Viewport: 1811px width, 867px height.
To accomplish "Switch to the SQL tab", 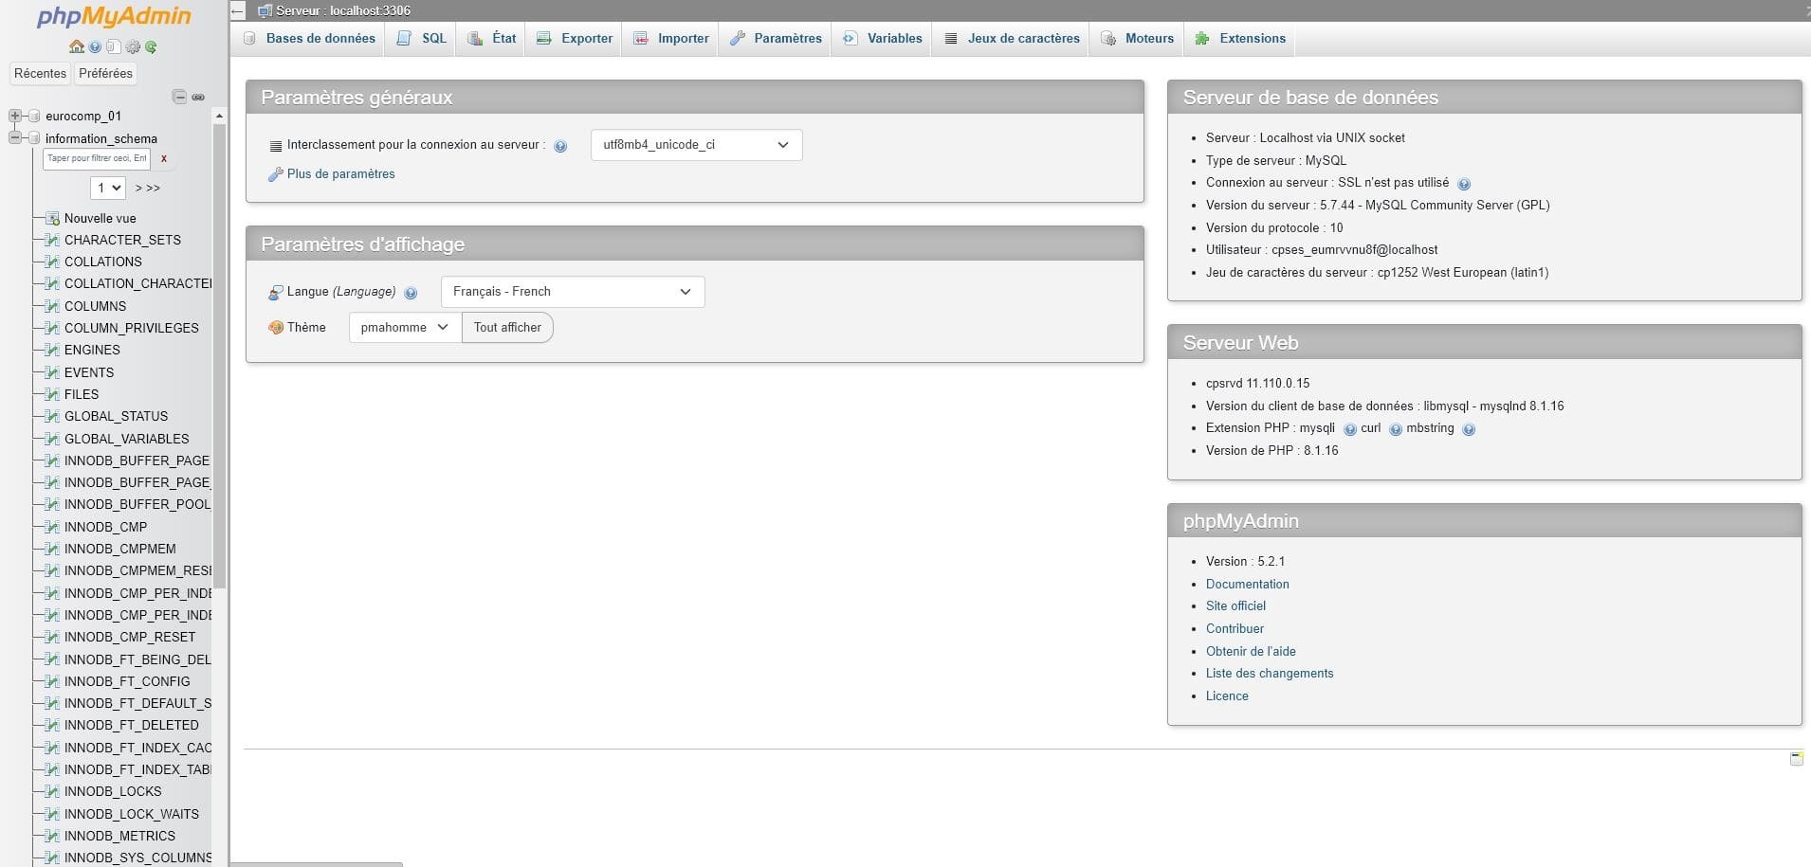I will (422, 39).
